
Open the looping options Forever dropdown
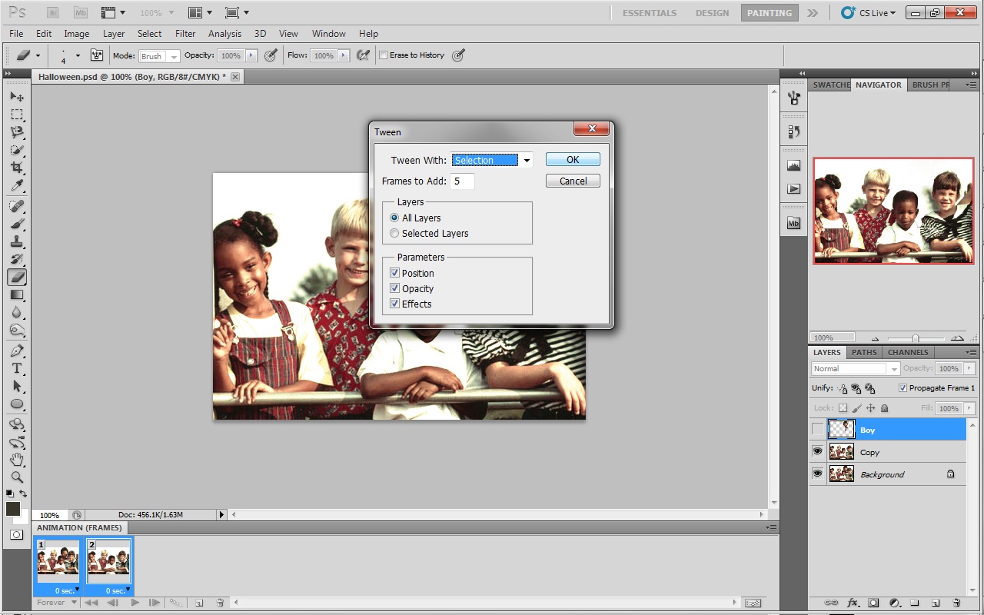(58, 603)
